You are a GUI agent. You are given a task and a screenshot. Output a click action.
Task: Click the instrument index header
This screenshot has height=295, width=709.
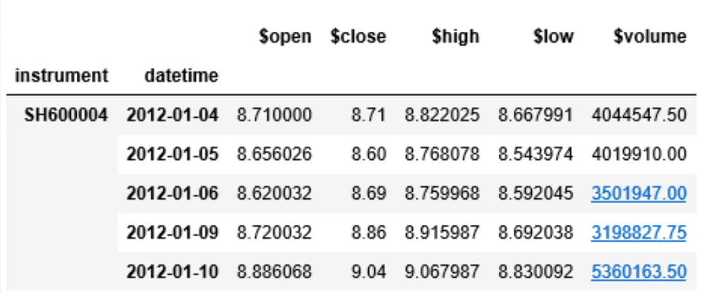(x=62, y=75)
